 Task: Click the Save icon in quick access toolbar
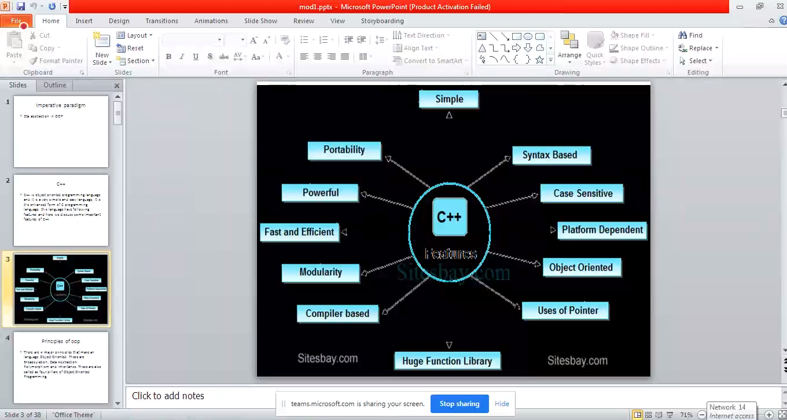click(21, 7)
